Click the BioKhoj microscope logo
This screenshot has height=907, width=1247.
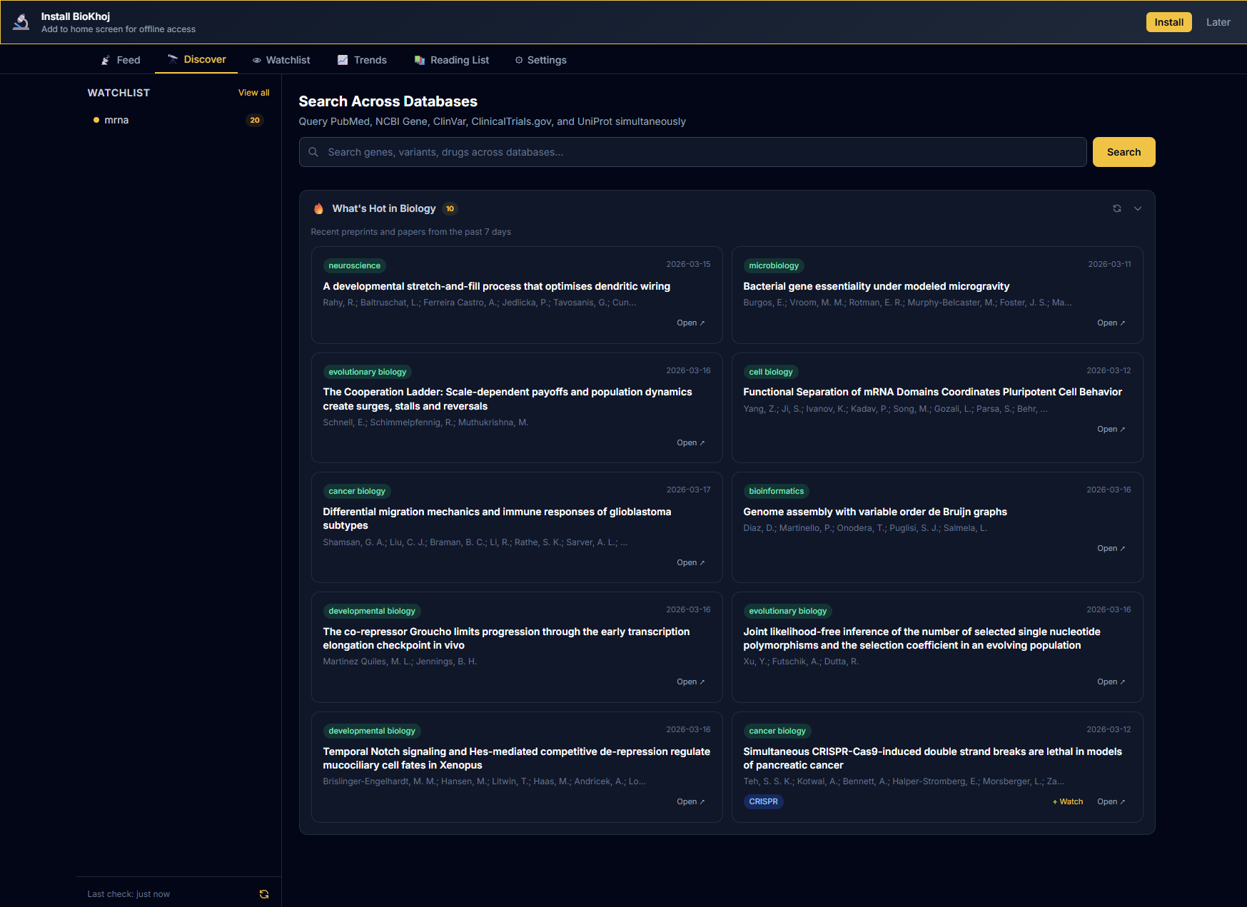(x=21, y=21)
